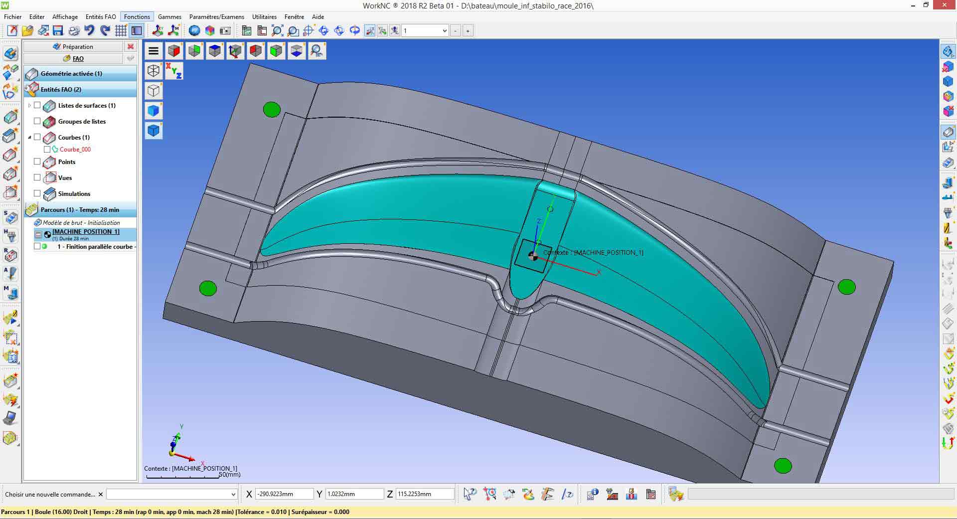
Task: Click the plus stepper button next to layer dropdown
Action: pos(468,31)
